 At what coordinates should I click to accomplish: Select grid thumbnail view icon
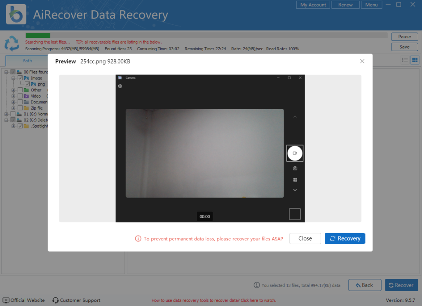tap(415, 60)
